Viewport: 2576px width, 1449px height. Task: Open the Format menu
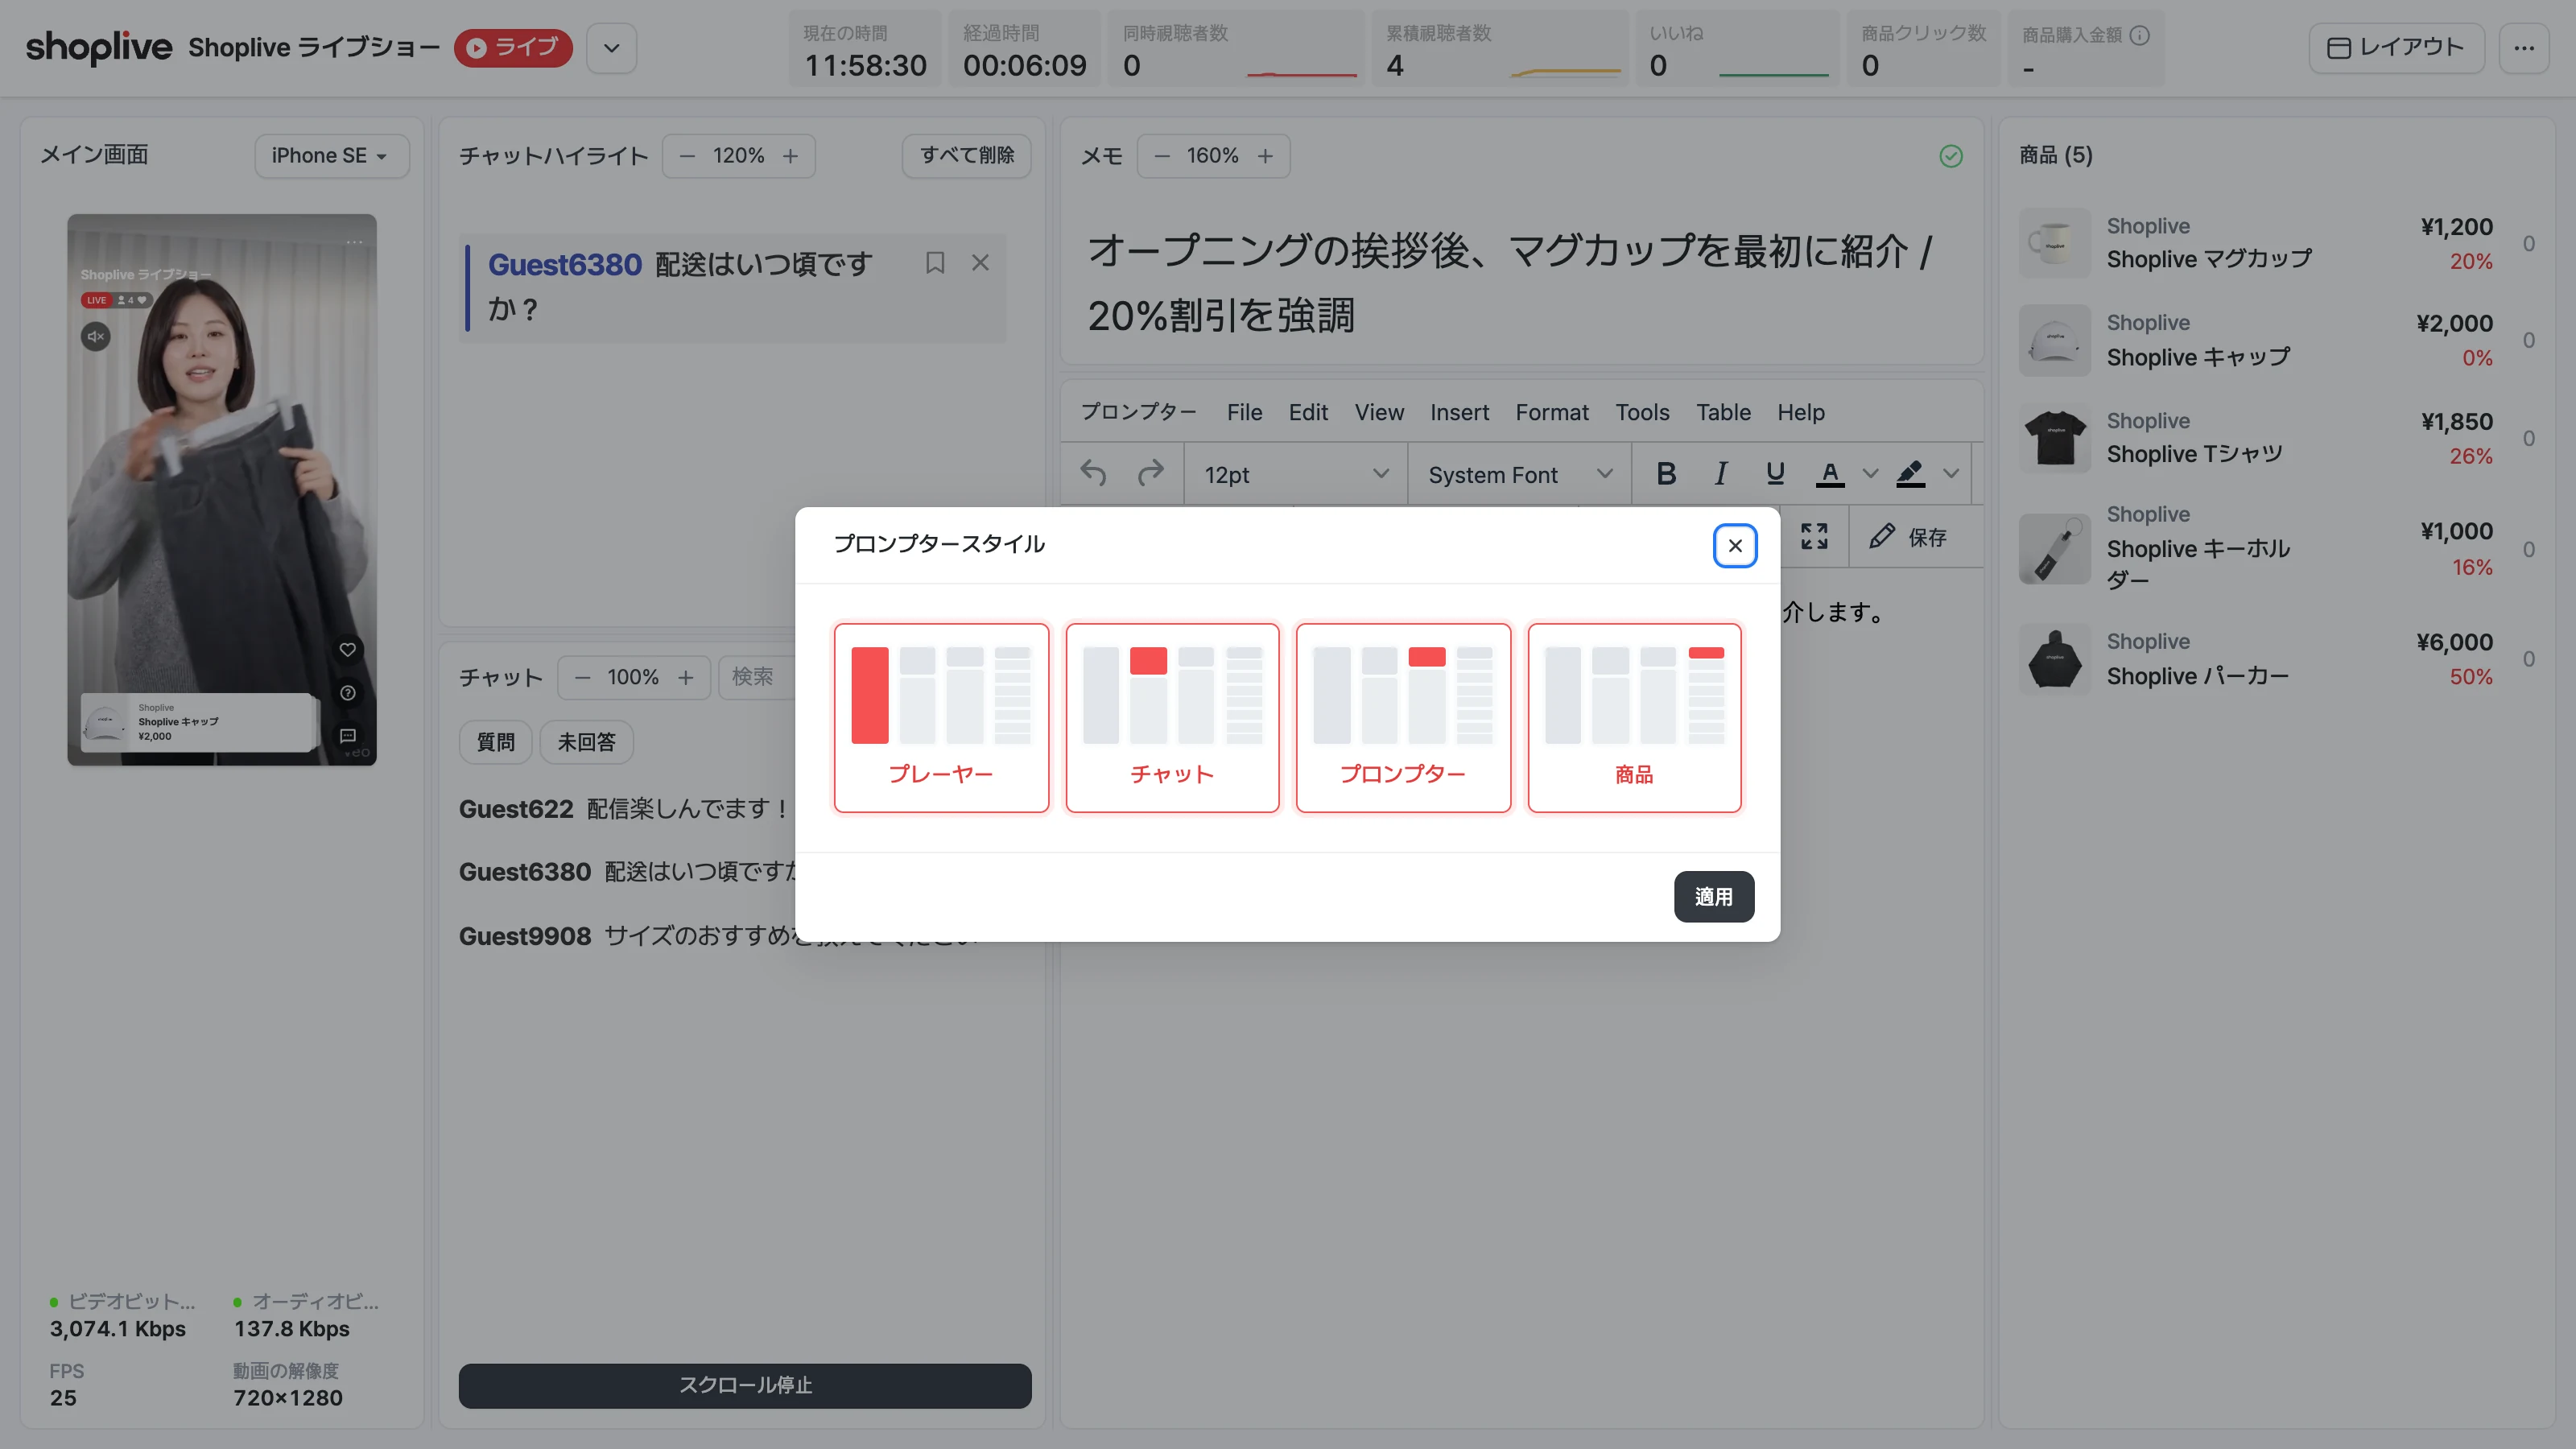[1552, 413]
